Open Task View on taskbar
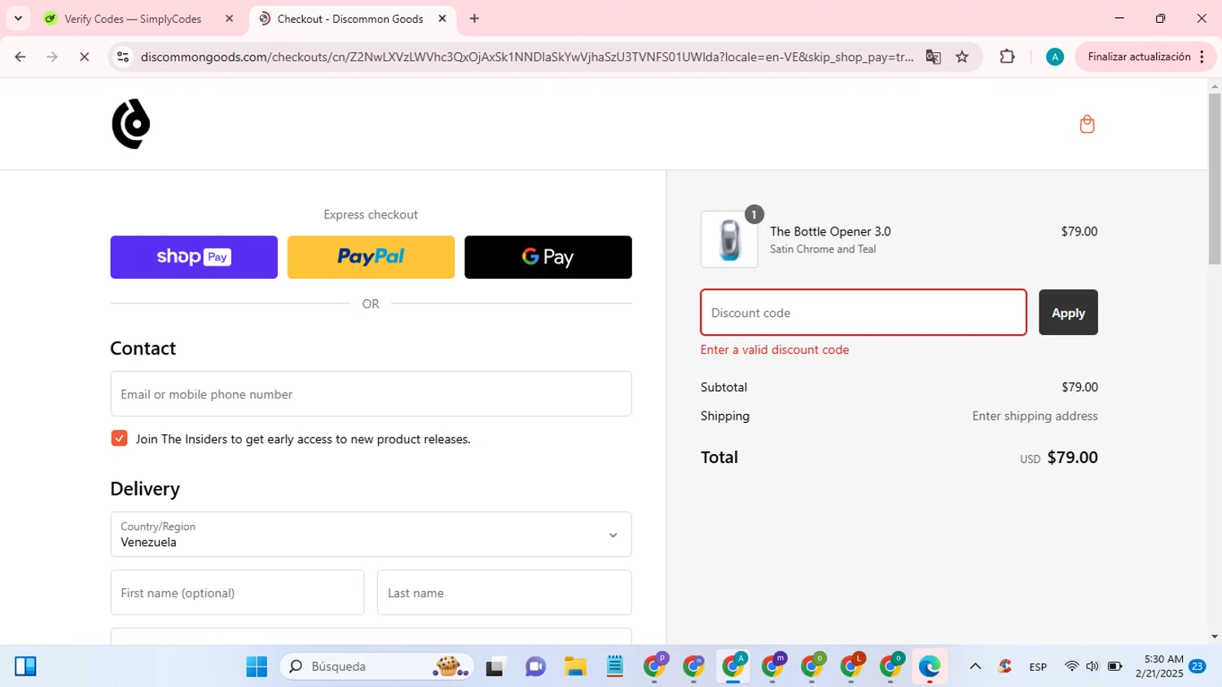 495,667
